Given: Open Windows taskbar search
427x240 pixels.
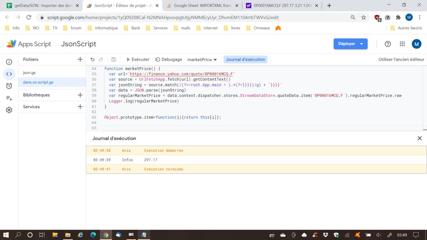Looking at the screenshot, I should [x=18, y=235].
